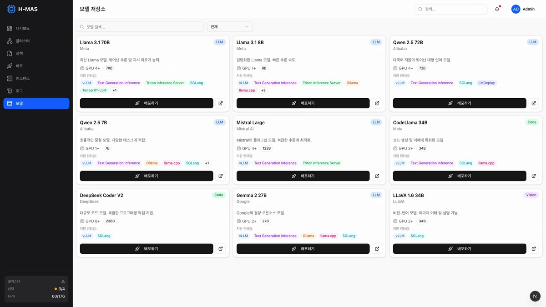Expand +1 runtimes on Qwen 2.5 7B
Screen dimensions: 546x307
(x=207, y=163)
